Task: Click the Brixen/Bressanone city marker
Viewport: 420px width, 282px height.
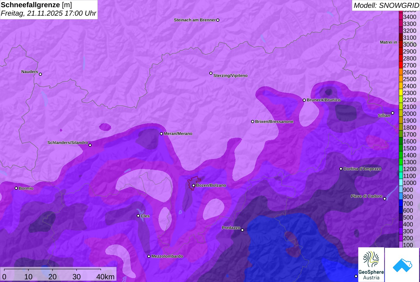Action: point(253,121)
